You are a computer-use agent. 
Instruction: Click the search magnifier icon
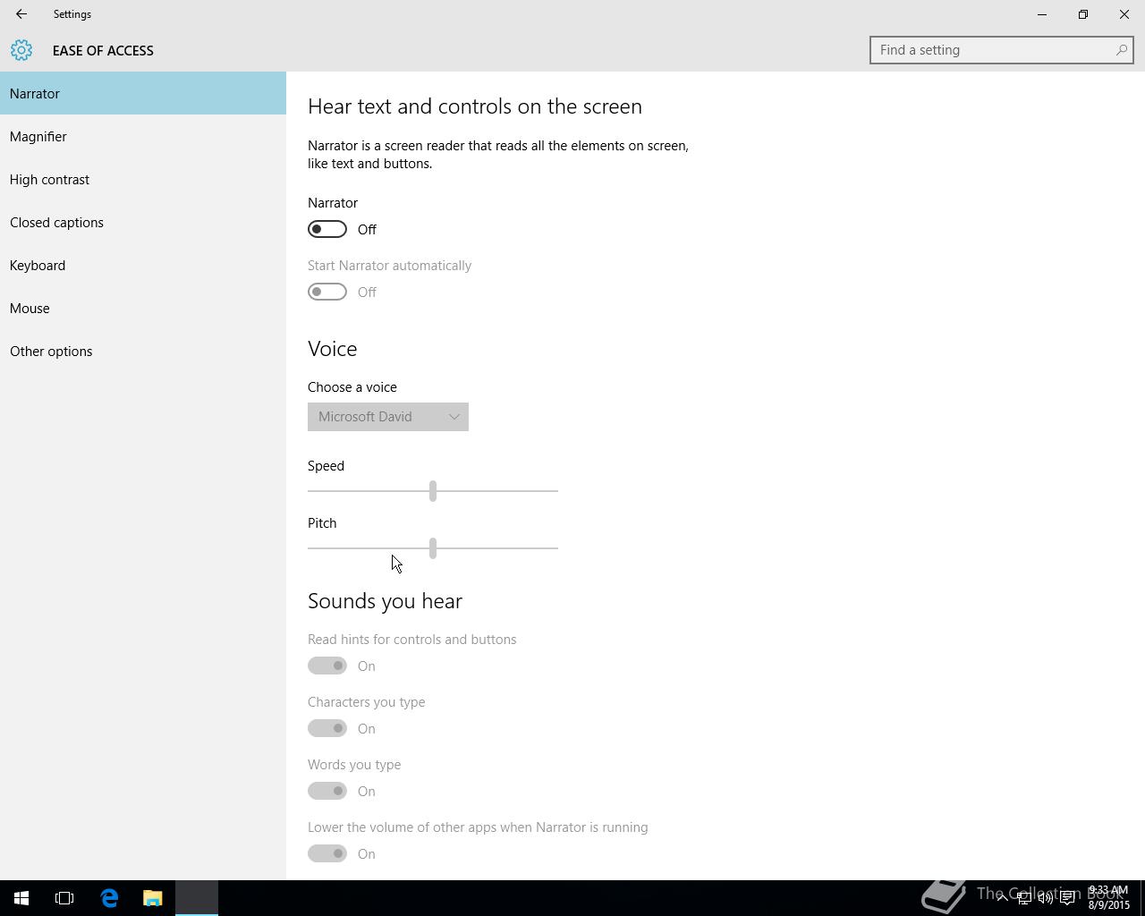(x=1121, y=50)
